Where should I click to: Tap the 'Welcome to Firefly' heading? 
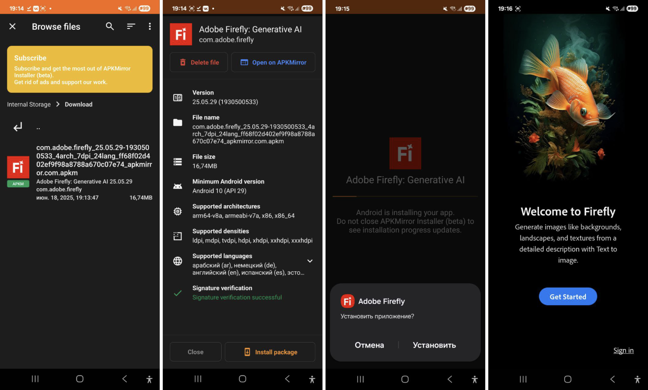click(x=568, y=212)
